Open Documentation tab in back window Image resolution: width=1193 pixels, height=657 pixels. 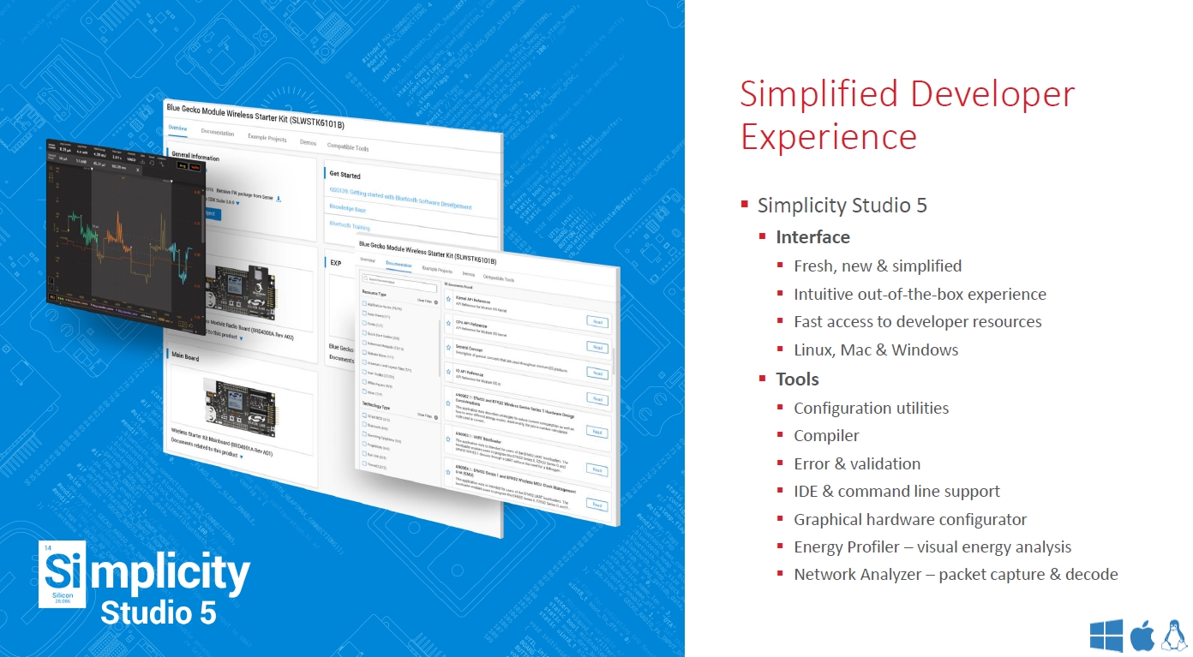click(x=217, y=134)
